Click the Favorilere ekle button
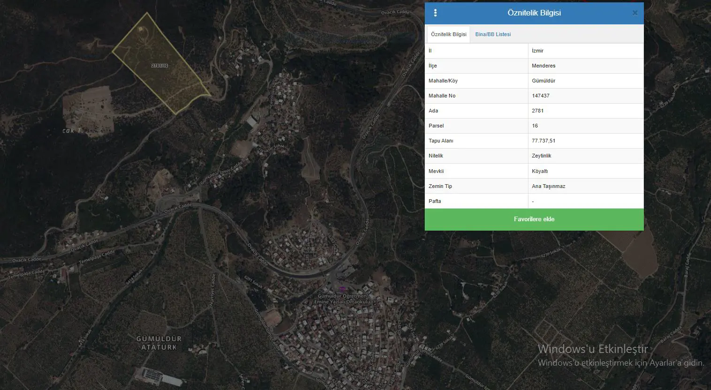The image size is (711, 390). 534,219
